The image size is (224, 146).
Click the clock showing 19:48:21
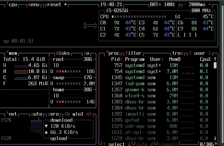pyautogui.click(x=111, y=5)
